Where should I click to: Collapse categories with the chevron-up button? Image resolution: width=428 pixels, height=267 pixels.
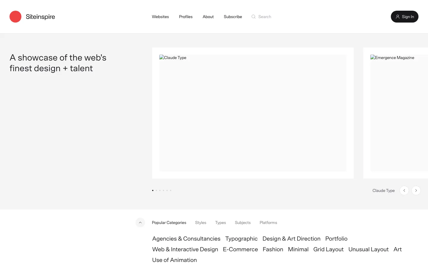140,223
